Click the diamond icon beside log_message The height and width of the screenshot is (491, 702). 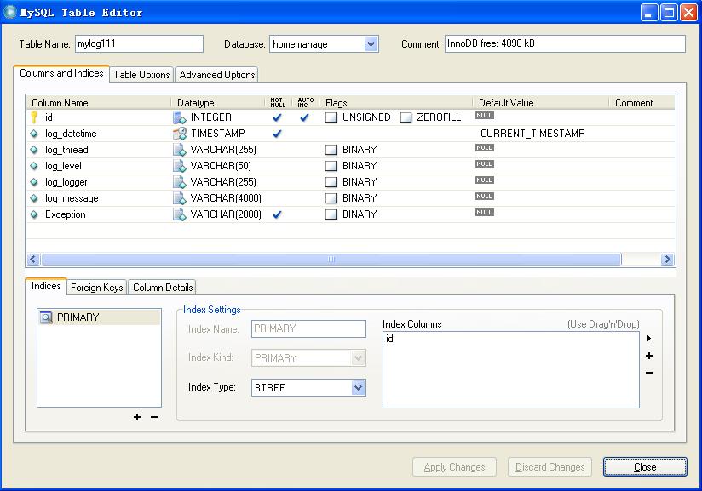34,198
